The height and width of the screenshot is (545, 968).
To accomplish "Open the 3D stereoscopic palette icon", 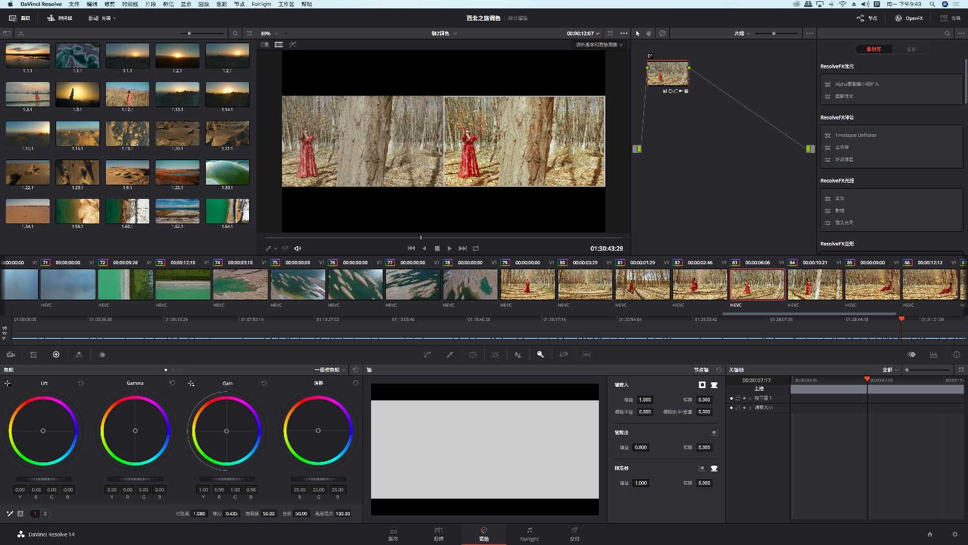I will pos(586,355).
